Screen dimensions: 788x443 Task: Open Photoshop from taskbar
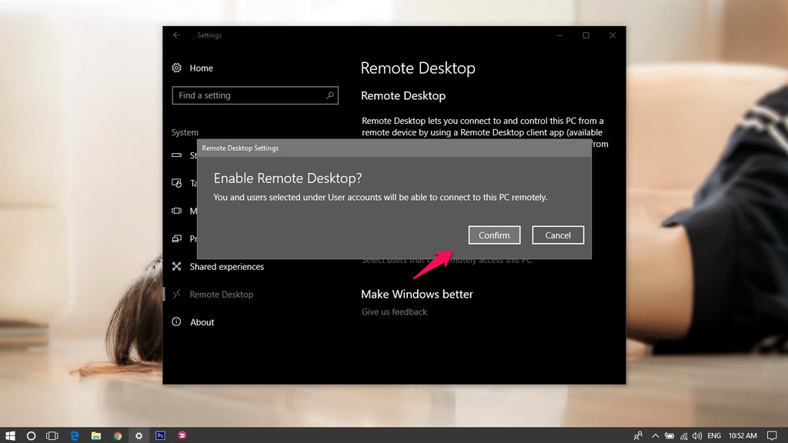160,435
